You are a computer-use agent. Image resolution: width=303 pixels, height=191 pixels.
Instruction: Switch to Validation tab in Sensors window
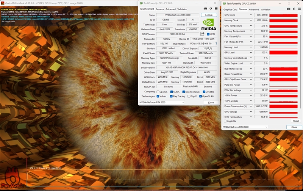(x=266, y=9)
